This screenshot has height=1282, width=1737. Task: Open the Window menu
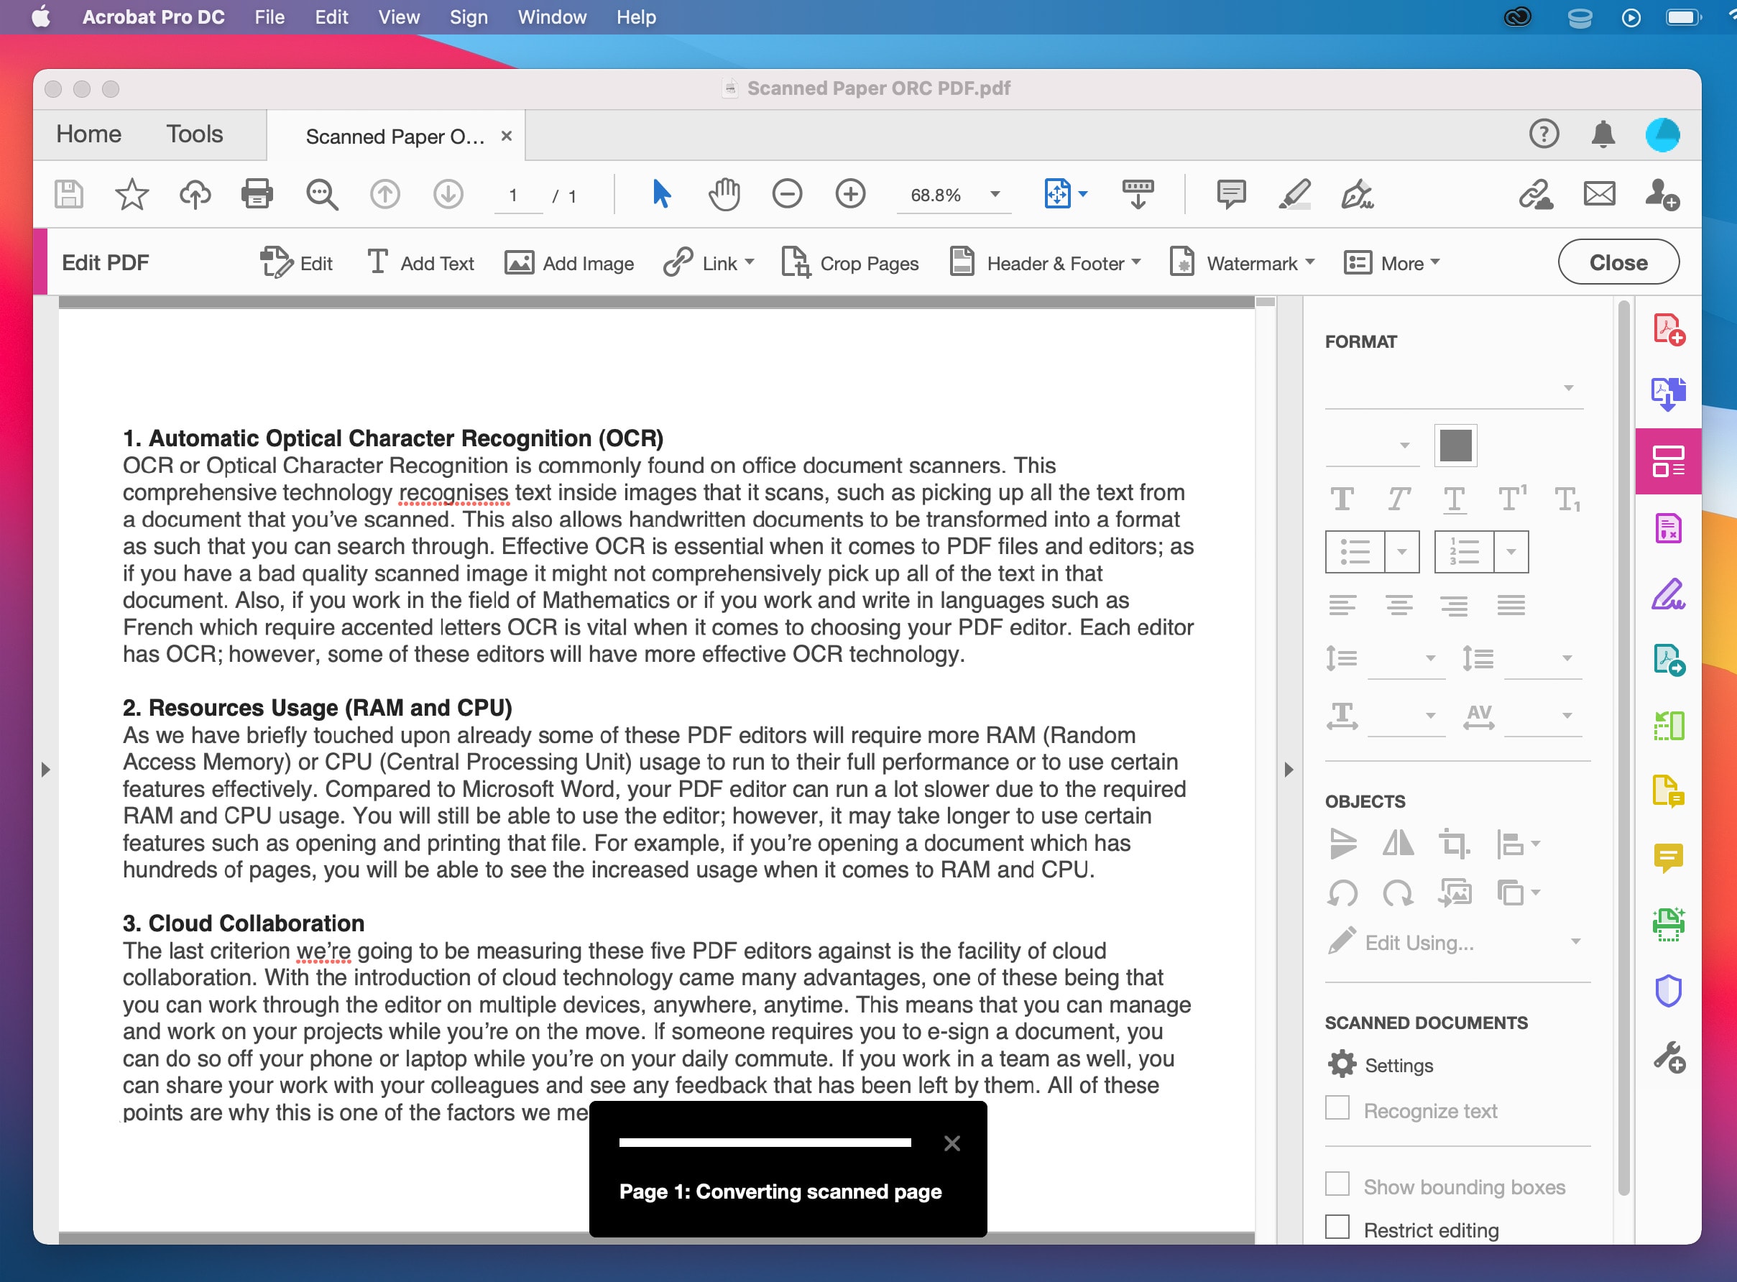point(552,17)
